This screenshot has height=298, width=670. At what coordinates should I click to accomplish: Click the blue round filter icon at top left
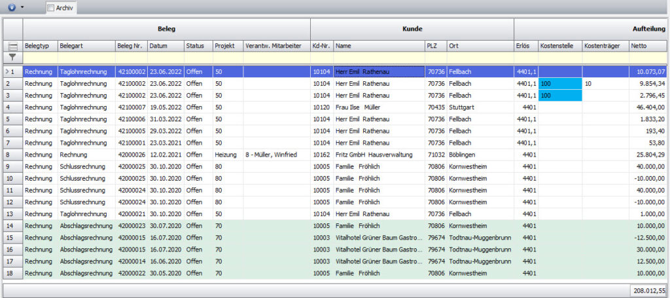pos(11,7)
